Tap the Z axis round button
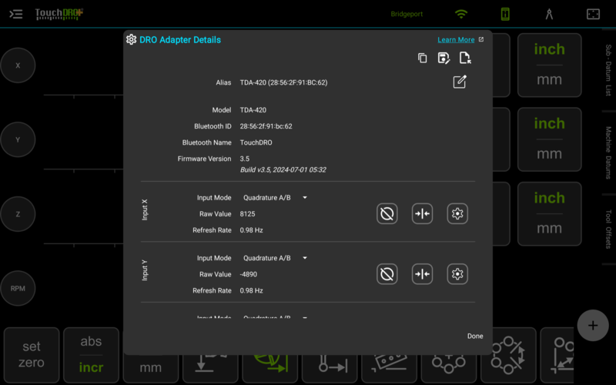 (18, 214)
